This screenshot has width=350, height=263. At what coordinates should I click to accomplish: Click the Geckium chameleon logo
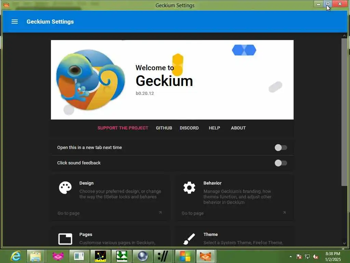click(90, 80)
